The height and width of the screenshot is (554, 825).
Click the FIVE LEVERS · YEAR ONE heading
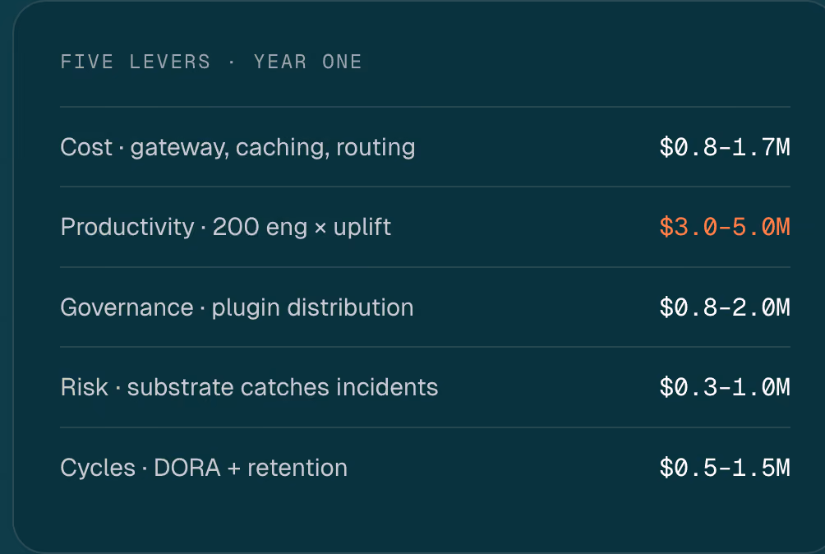click(211, 62)
